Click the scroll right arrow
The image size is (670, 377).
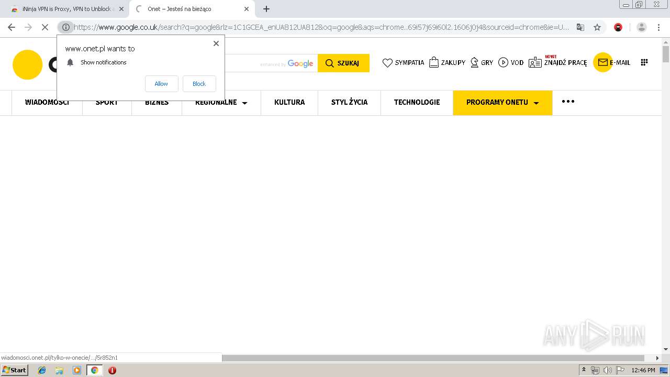click(x=658, y=358)
